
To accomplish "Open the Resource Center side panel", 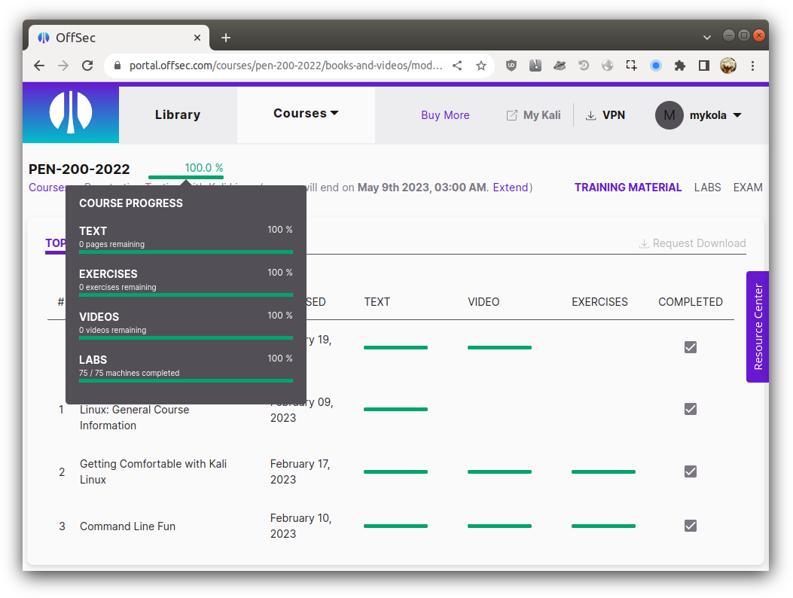I will pyautogui.click(x=758, y=327).
